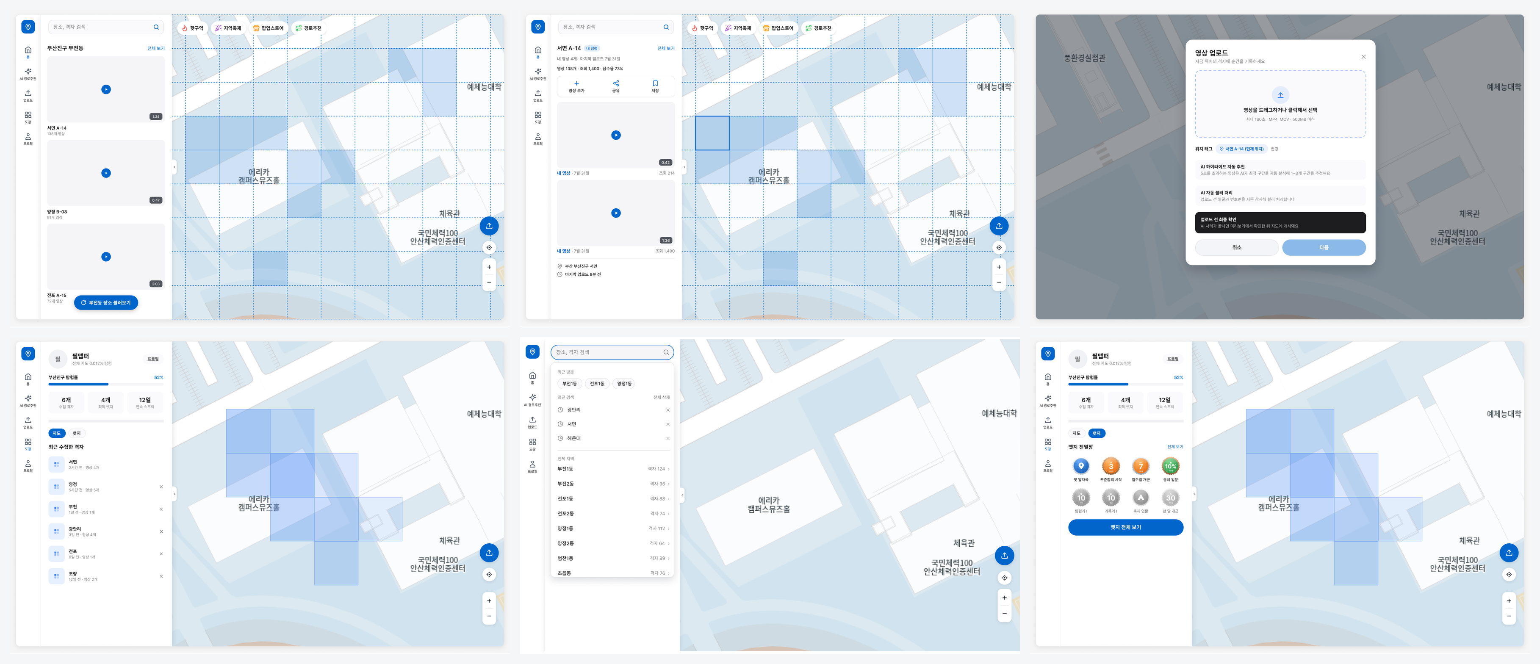Toggle the 팝업스토어 filter on 부산진구 부전동 screen

pyautogui.click(x=269, y=28)
